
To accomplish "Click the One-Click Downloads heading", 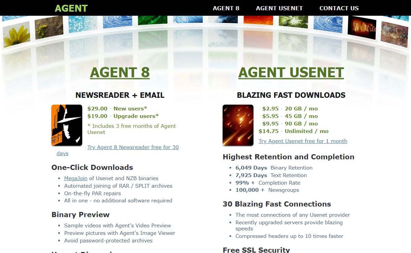I will tap(92, 168).
